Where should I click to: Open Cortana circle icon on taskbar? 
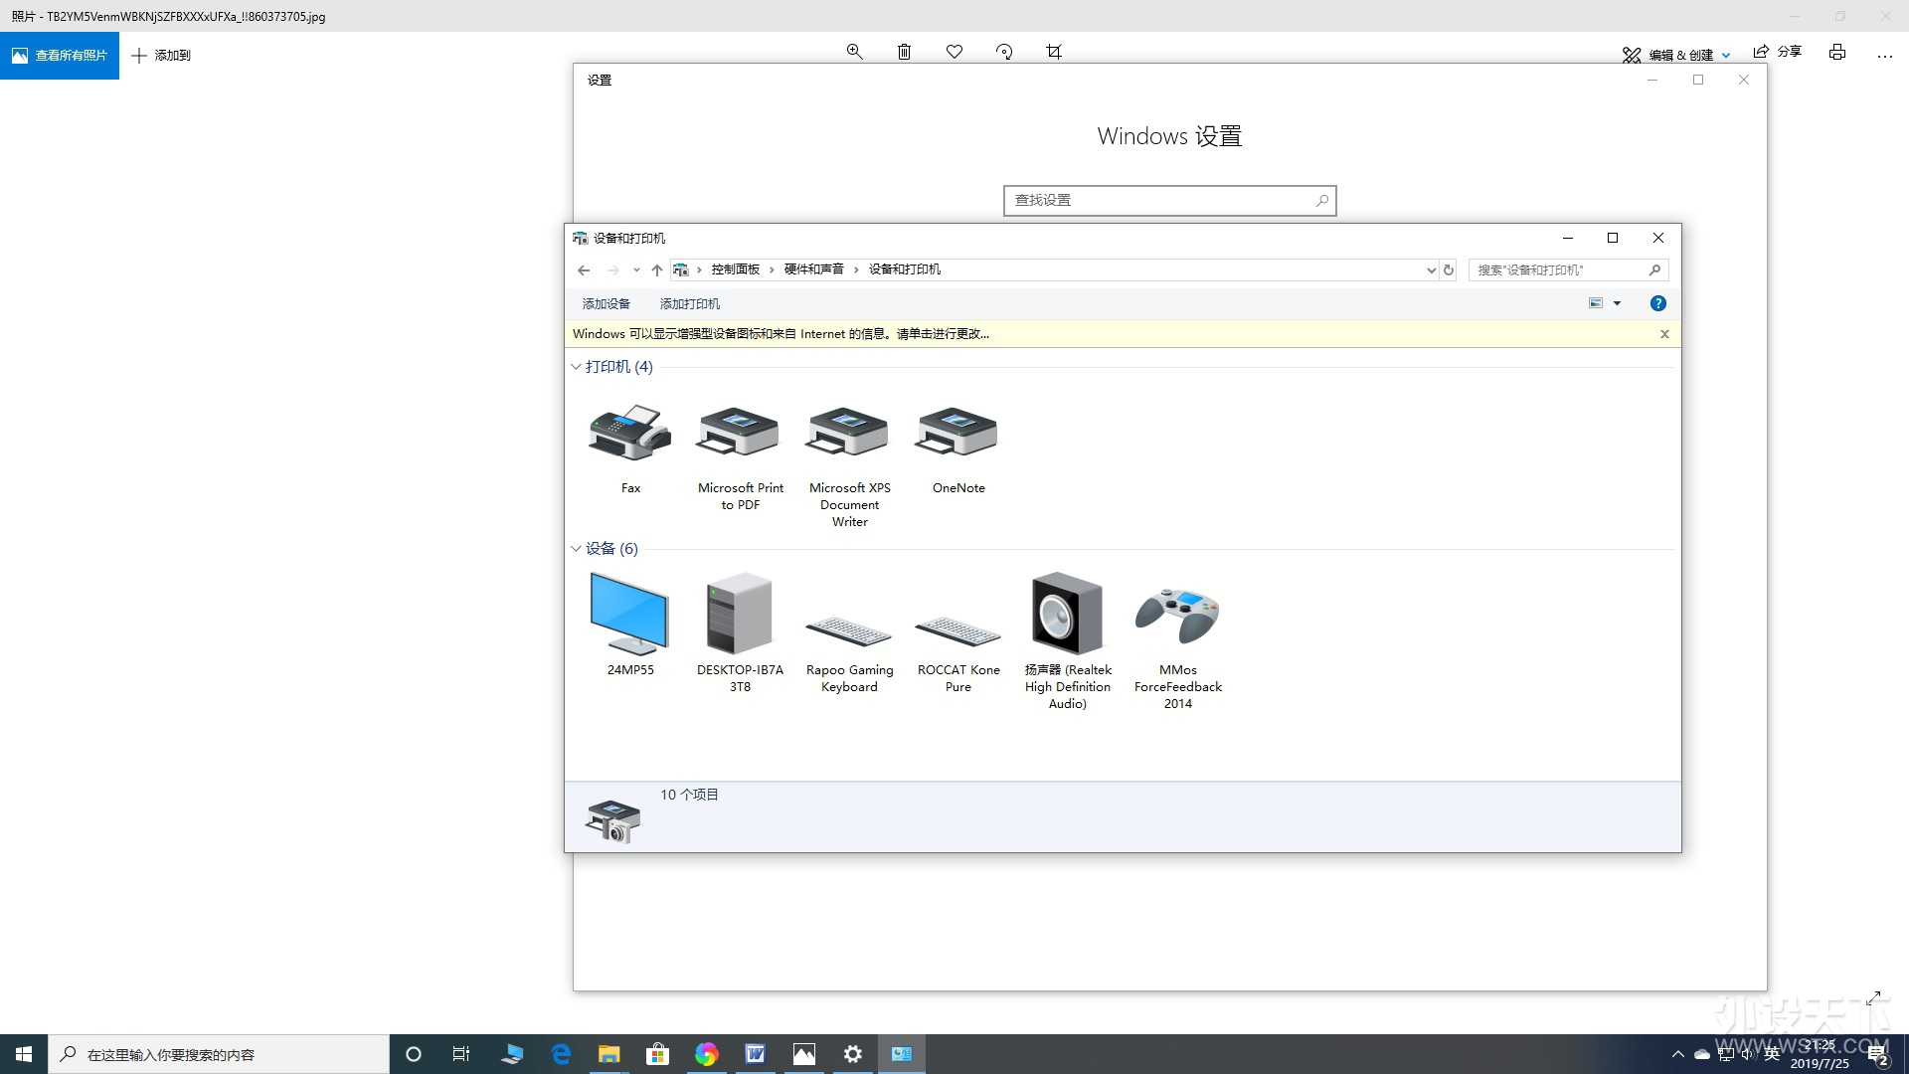[414, 1054]
